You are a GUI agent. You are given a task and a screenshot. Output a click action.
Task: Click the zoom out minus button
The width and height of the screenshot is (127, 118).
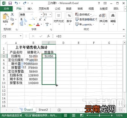pyautogui.click(x=87, y=115)
